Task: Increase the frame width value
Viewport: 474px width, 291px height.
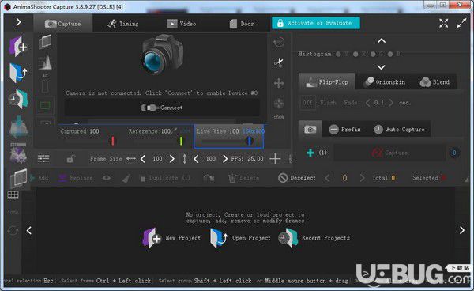Action: click(x=171, y=158)
